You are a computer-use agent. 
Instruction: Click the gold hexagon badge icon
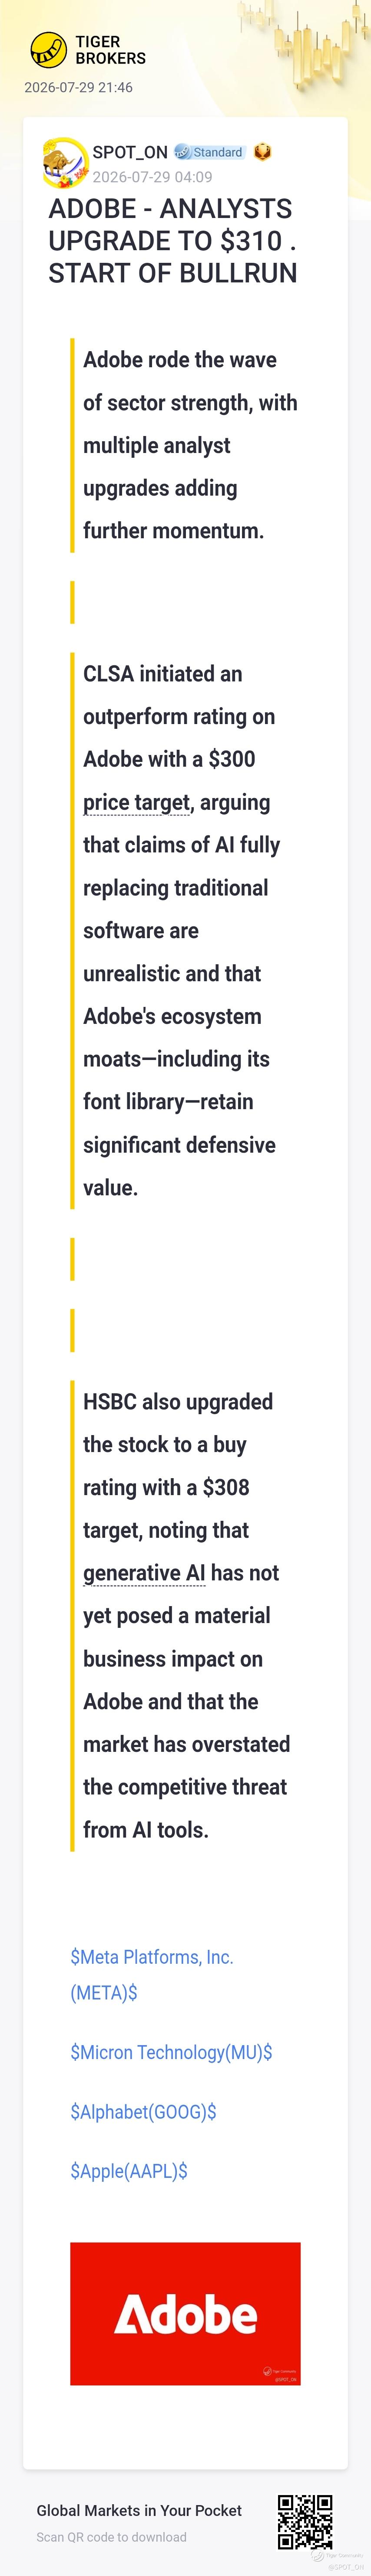(262, 152)
